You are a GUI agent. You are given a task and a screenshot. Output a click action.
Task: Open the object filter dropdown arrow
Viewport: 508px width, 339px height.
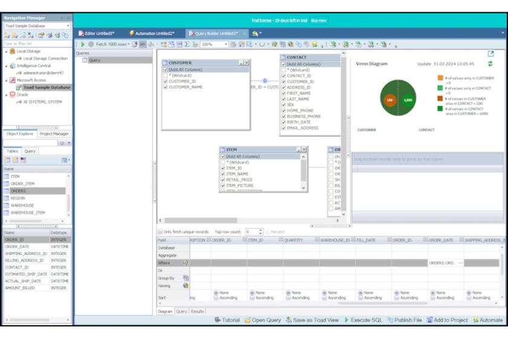pyautogui.click(x=69, y=143)
